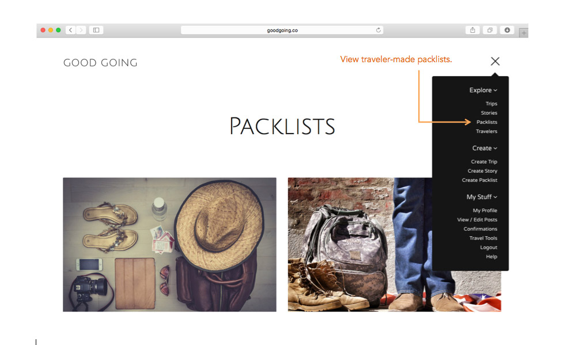
Task: Select Packlists in the Explore menu
Action: [x=487, y=122]
